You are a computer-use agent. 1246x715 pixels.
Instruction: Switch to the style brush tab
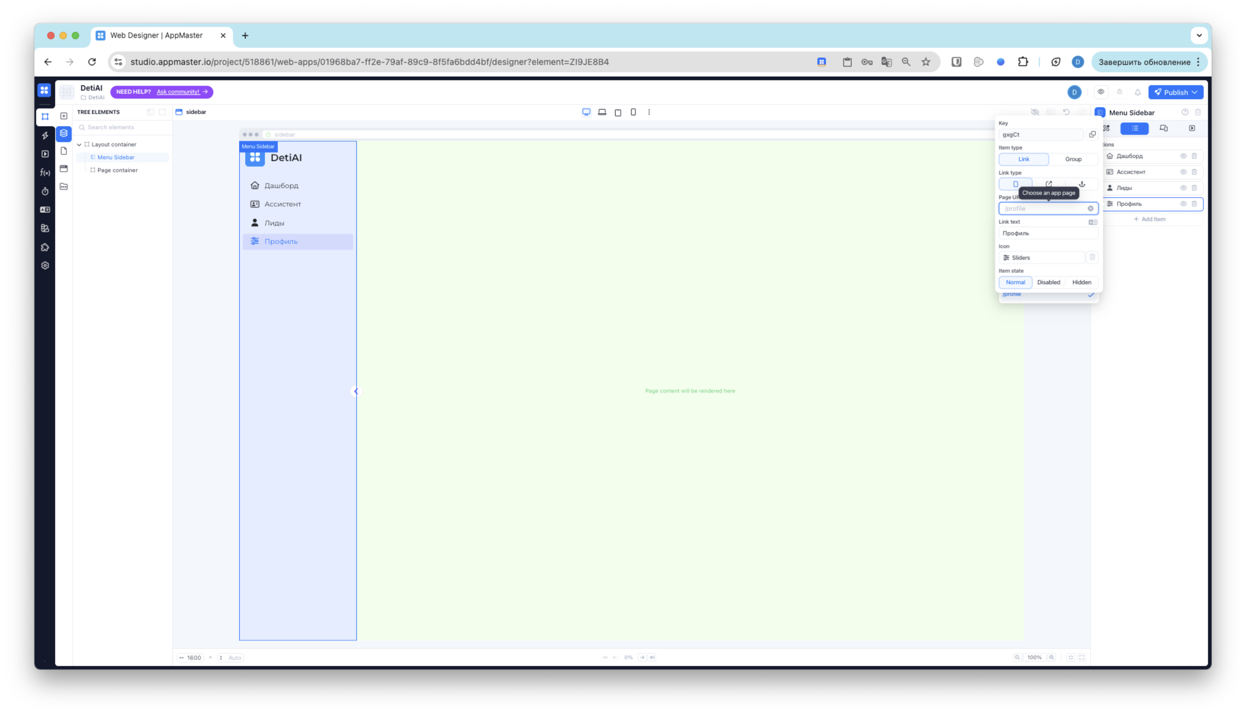(x=1106, y=129)
